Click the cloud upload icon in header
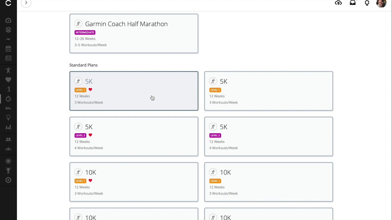This screenshot has height=220, width=392. coord(338,3)
